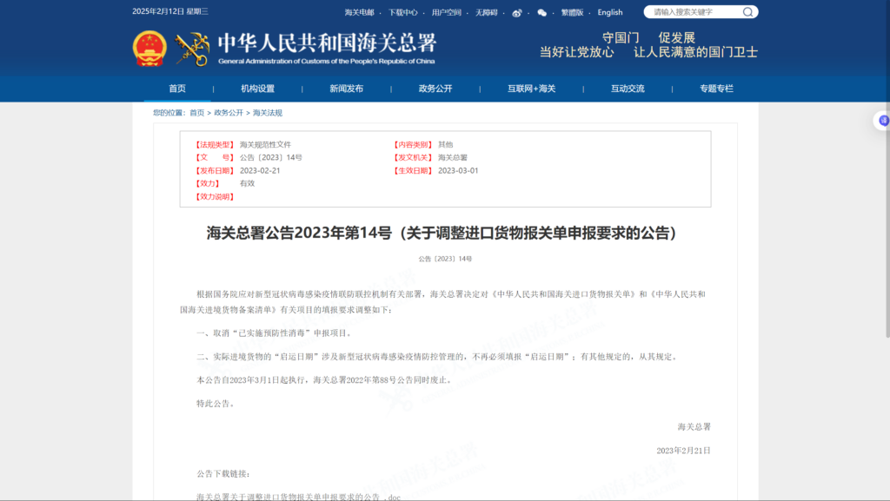Screen dimensions: 890x501
Task: Click the 公告下载链接 label
Action: (x=223, y=474)
